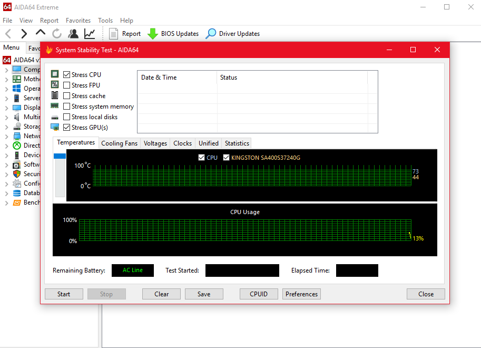The image size is (481, 348).
Task: Click the temperature graph vertical slider
Action: (x=60, y=175)
